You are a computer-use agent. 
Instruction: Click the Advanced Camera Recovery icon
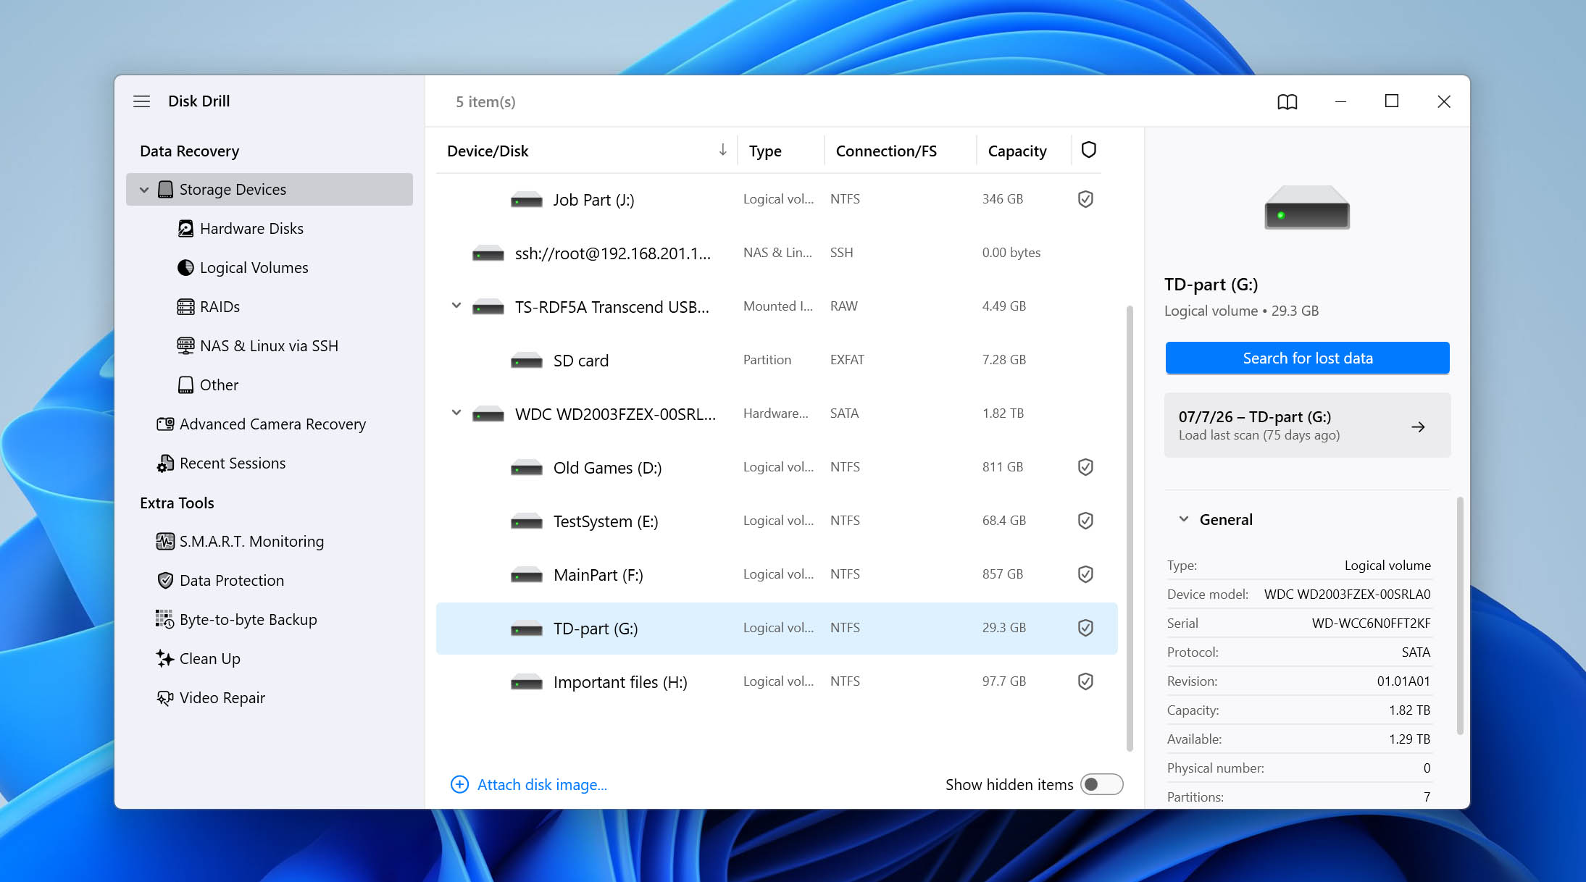tap(165, 424)
